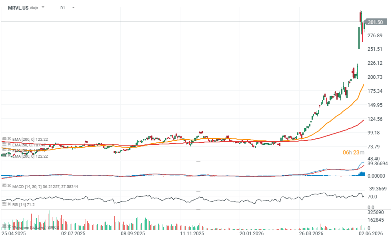This screenshot has height=240, width=392.
Task: Grab the divider handle above RSI panel
Action: (x=198, y=191)
